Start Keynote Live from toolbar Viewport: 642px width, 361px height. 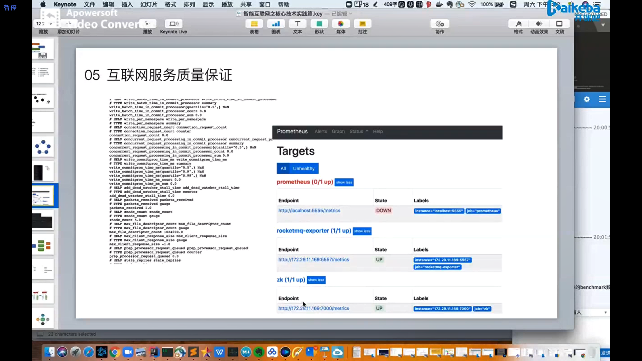(x=174, y=24)
